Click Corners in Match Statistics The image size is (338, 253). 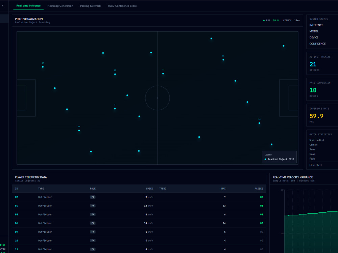pos(313,145)
